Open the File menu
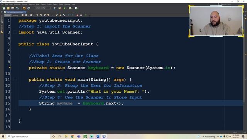The height and width of the screenshot is (139, 247). click(2, 4)
